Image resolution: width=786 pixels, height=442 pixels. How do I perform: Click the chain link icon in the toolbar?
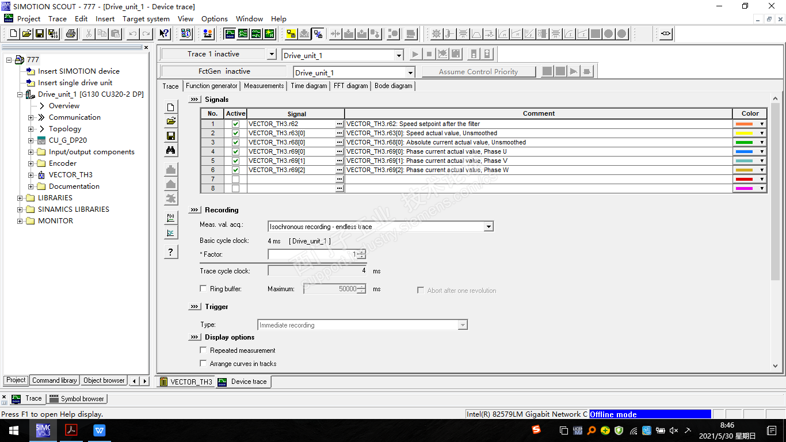coord(666,34)
